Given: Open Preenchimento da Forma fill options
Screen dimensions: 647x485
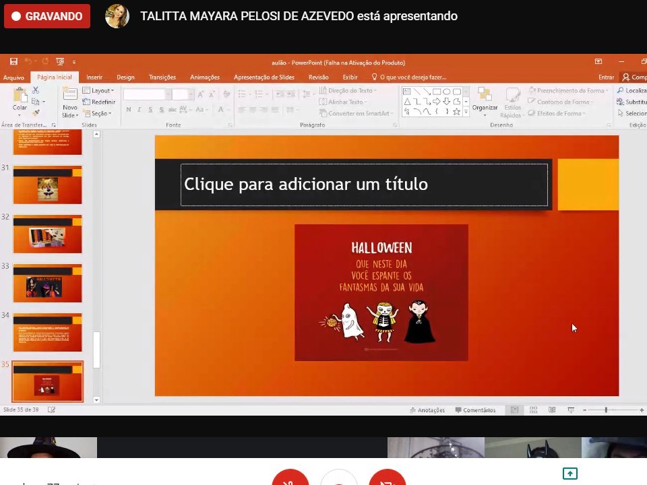Looking at the screenshot, I should click(569, 90).
